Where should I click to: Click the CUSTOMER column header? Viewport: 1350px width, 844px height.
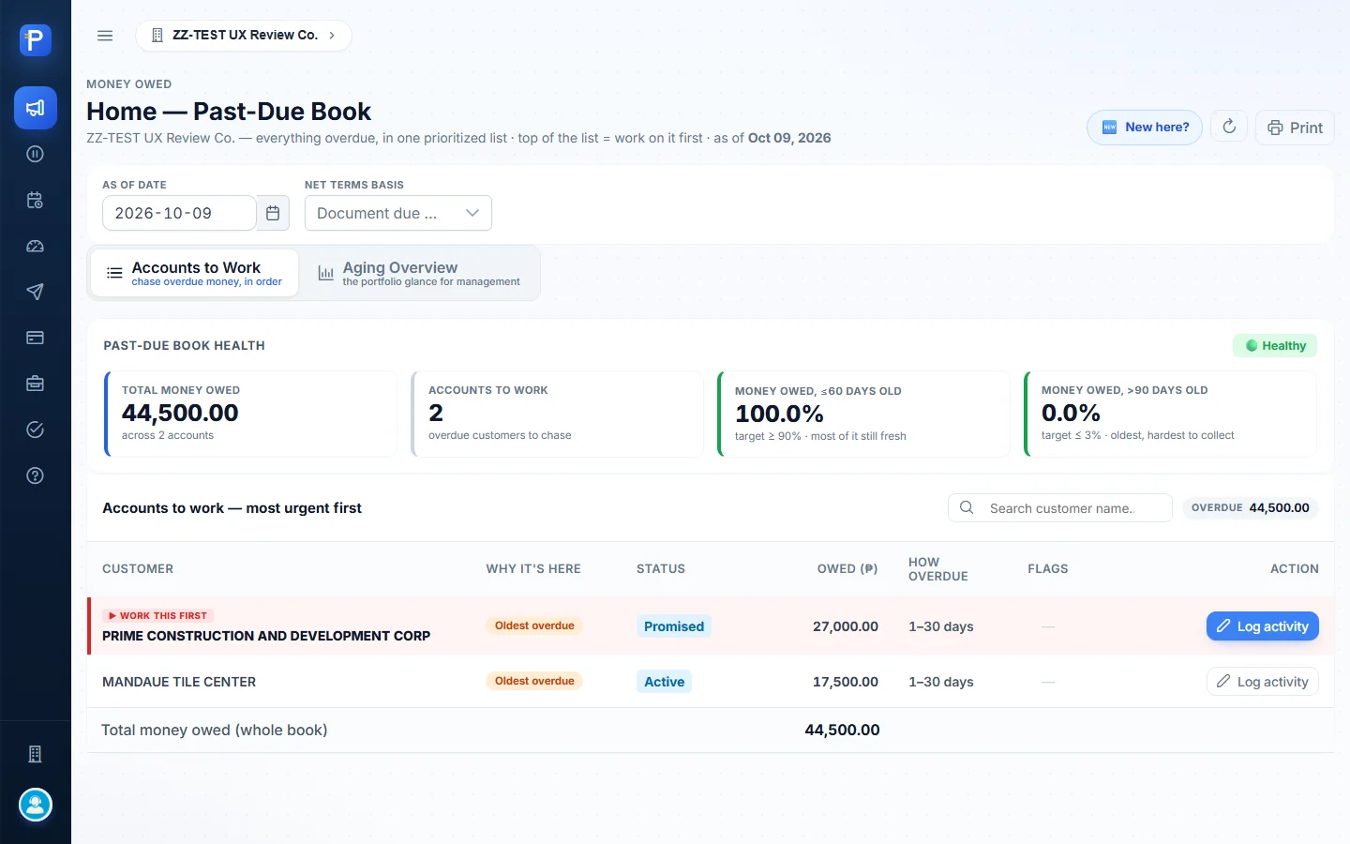tap(138, 569)
